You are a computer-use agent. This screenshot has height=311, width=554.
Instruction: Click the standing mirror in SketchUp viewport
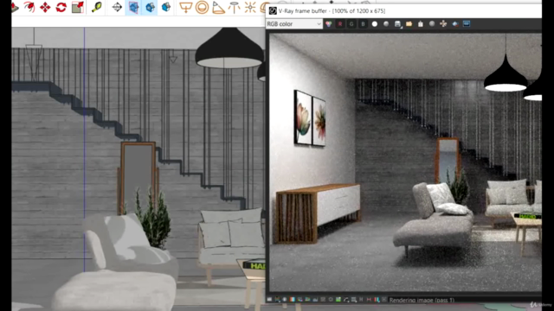[x=138, y=178]
